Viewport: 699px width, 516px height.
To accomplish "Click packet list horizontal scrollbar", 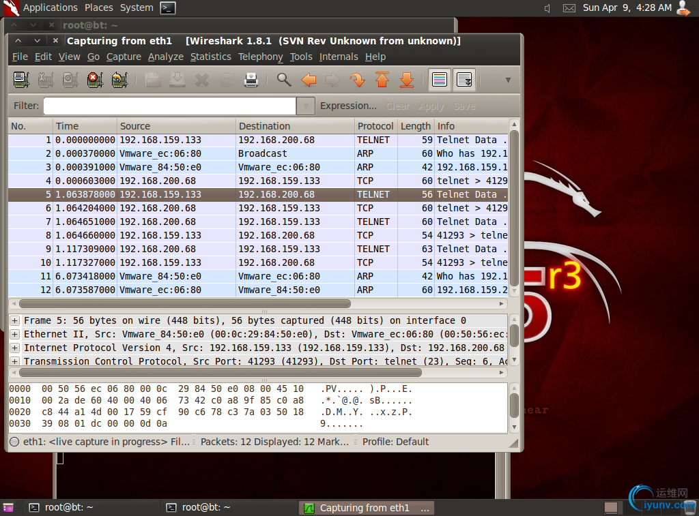I will [185, 303].
